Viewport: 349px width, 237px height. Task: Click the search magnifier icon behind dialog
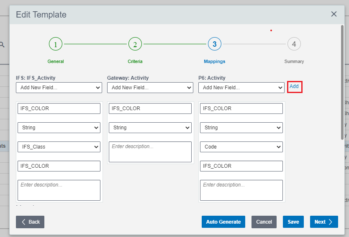[x=3, y=44]
